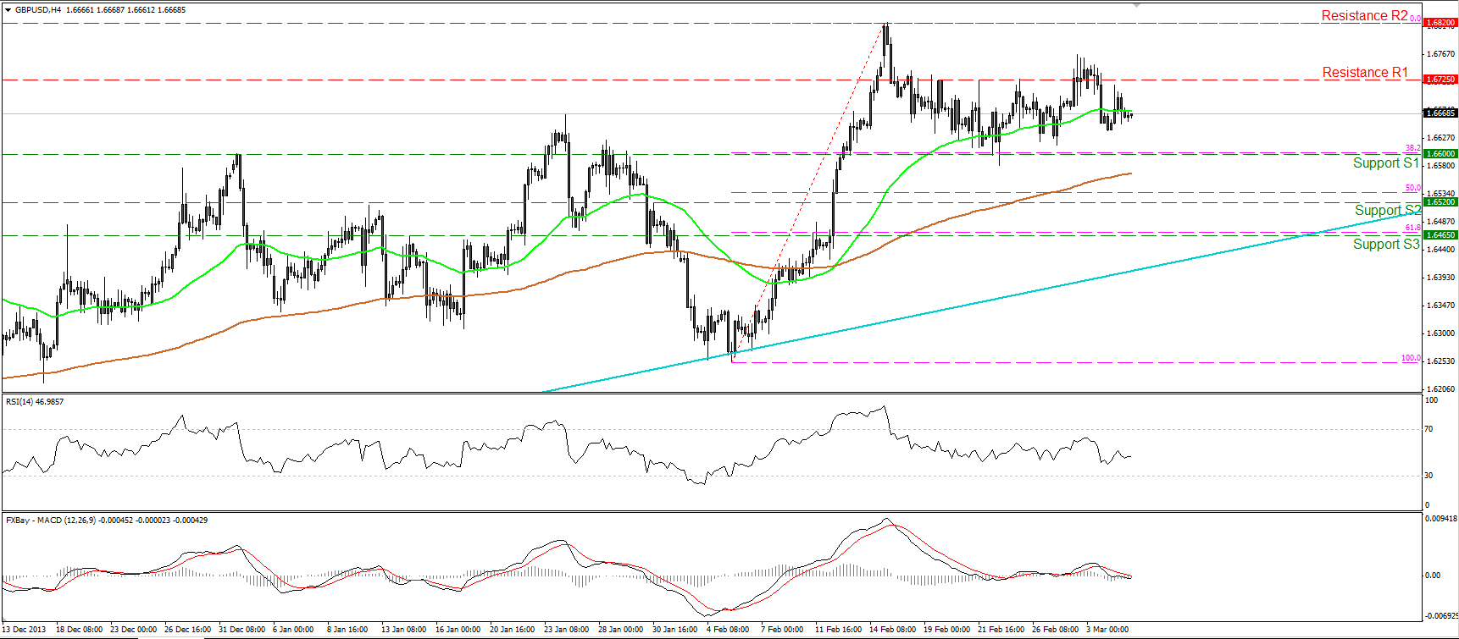
Task: Click the 14 Feb 08:00 time axis label
Action: point(892,630)
